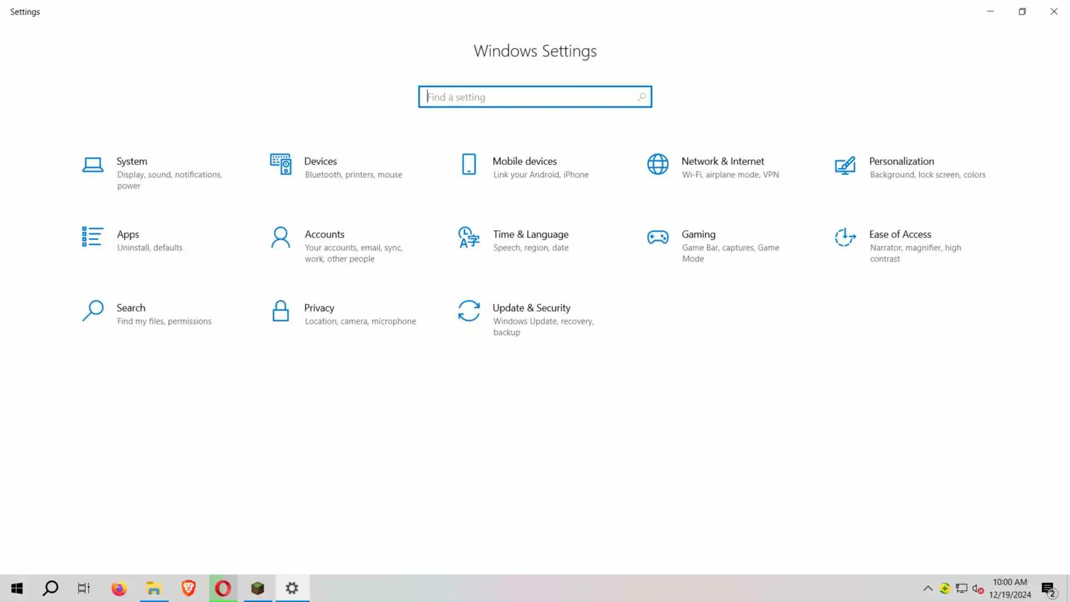Open the Mobile devices phone icon
The width and height of the screenshot is (1070, 602).
click(469, 164)
